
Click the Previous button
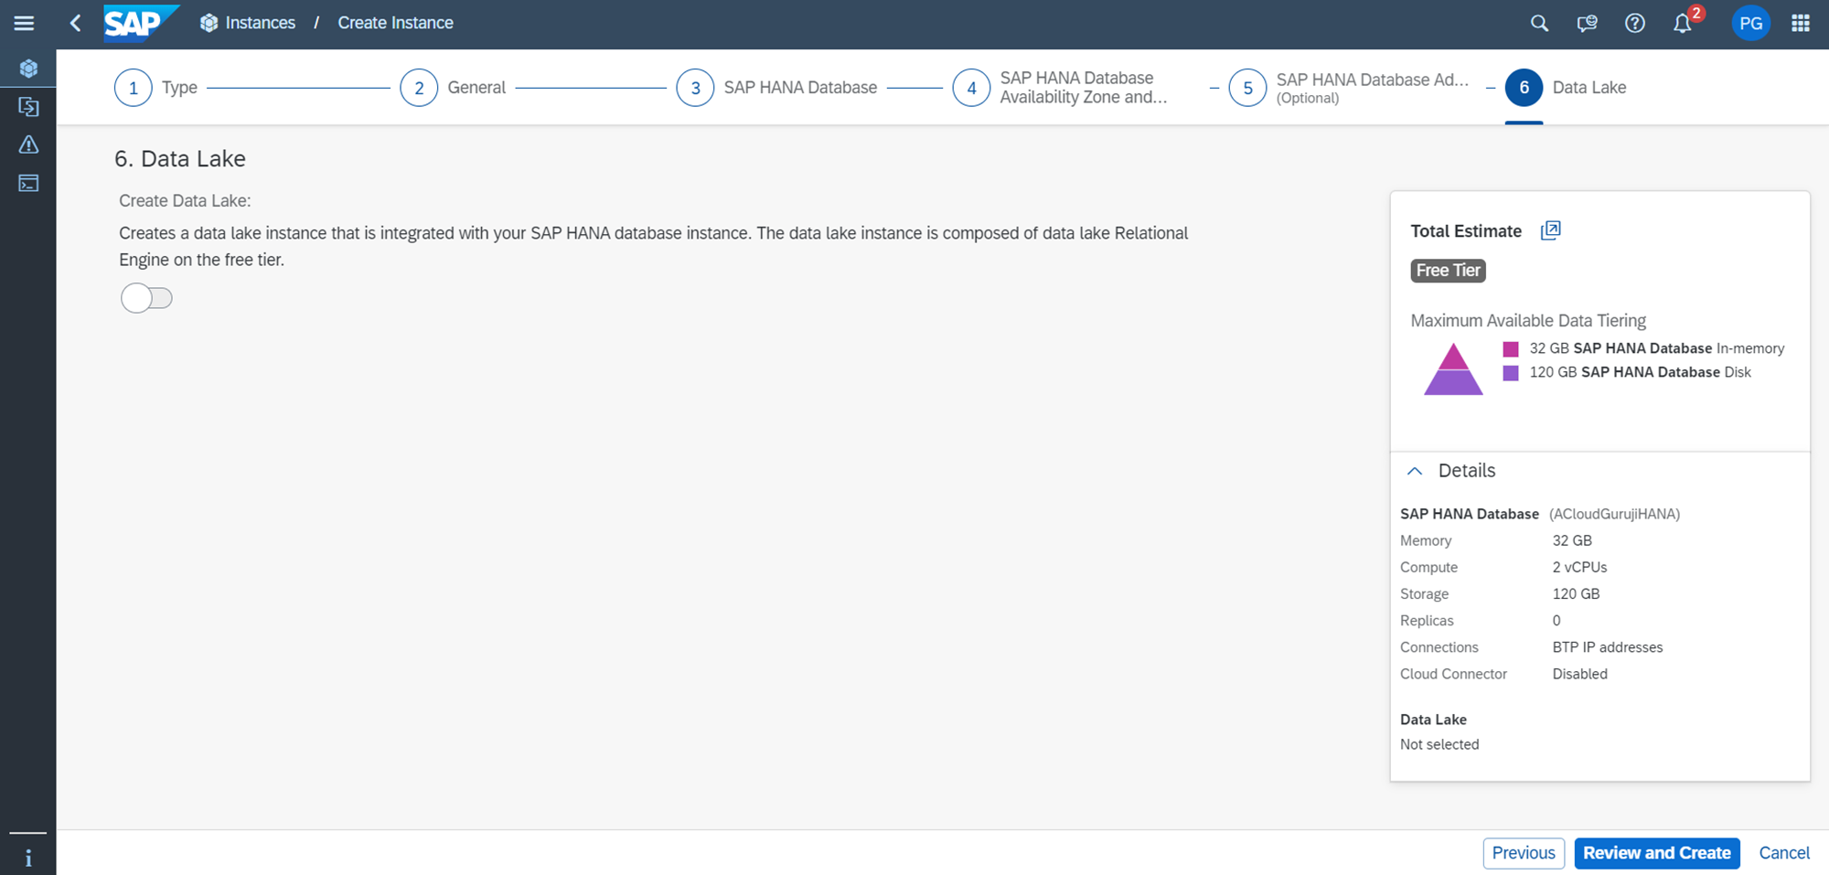[x=1523, y=853]
